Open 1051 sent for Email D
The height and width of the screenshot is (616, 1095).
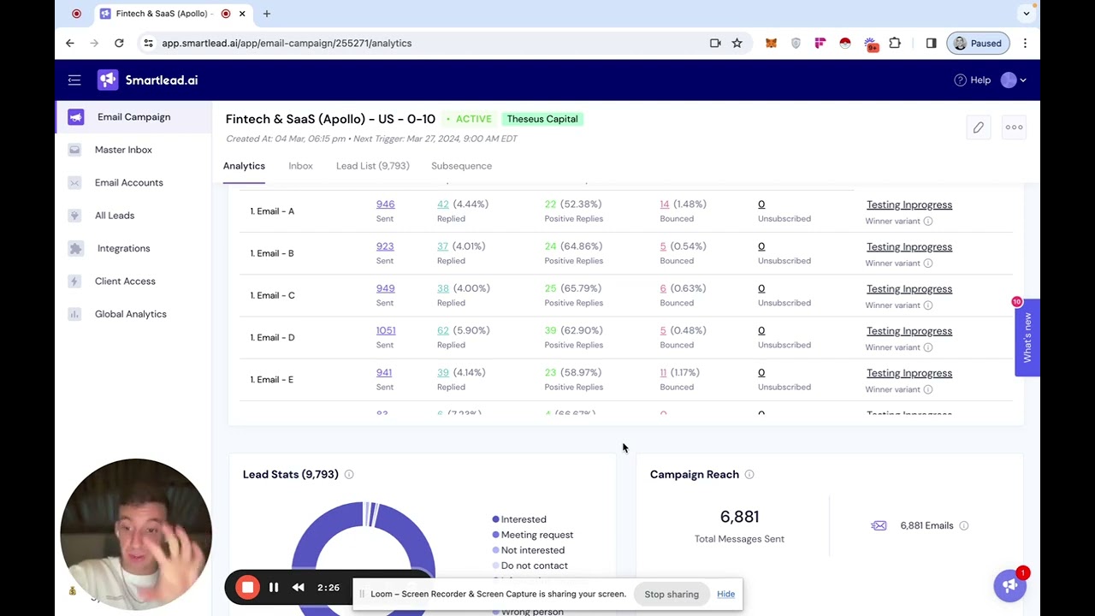[x=386, y=330]
